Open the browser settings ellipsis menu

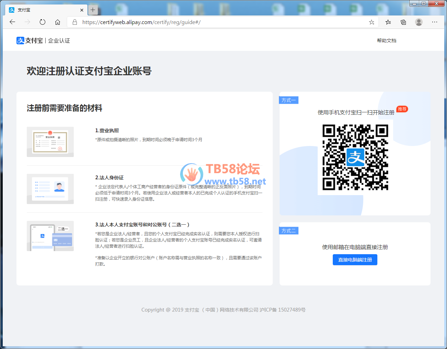tap(435, 22)
